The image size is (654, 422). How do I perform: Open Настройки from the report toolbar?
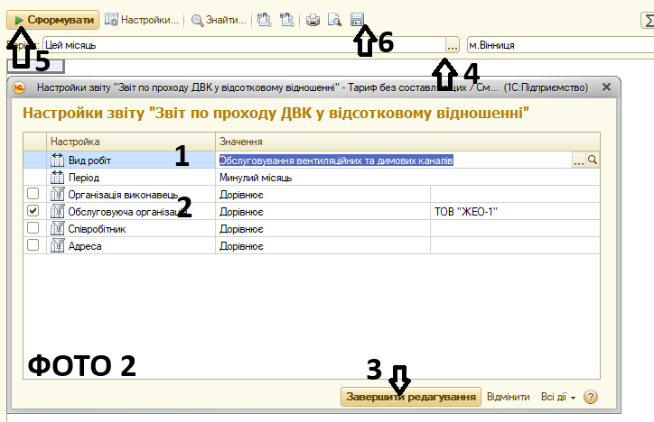click(x=142, y=18)
